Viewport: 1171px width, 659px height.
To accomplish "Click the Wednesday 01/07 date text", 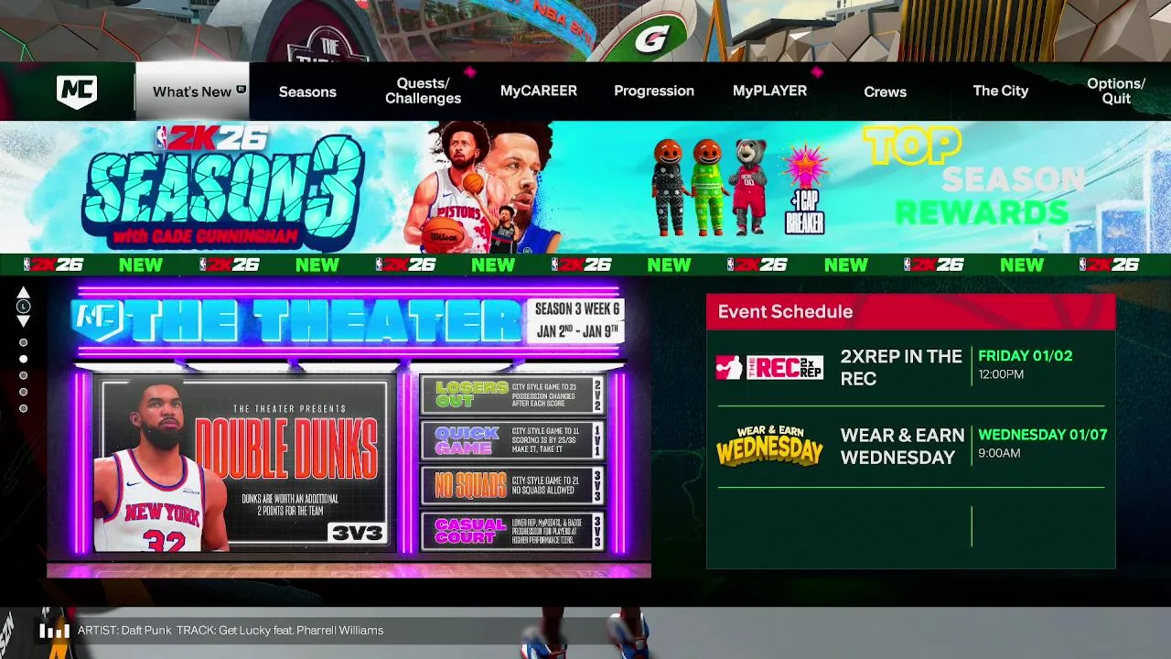I will point(1042,435).
